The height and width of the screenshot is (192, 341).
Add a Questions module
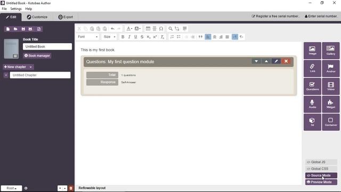click(312, 86)
